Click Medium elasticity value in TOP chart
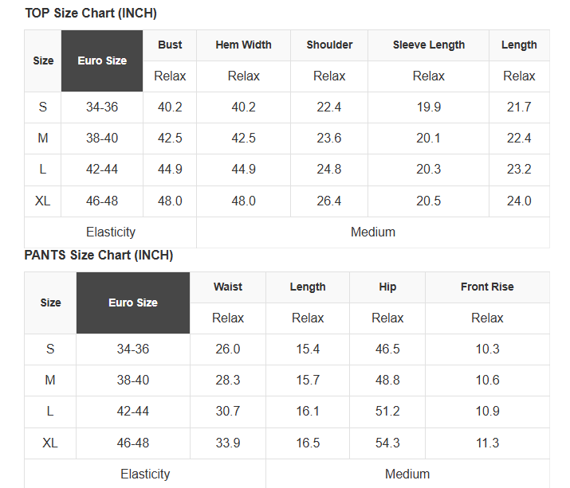Screen dimensions: 570x488 click(x=373, y=232)
